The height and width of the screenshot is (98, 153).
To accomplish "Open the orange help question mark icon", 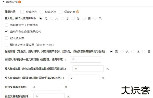I will [x=78, y=12].
